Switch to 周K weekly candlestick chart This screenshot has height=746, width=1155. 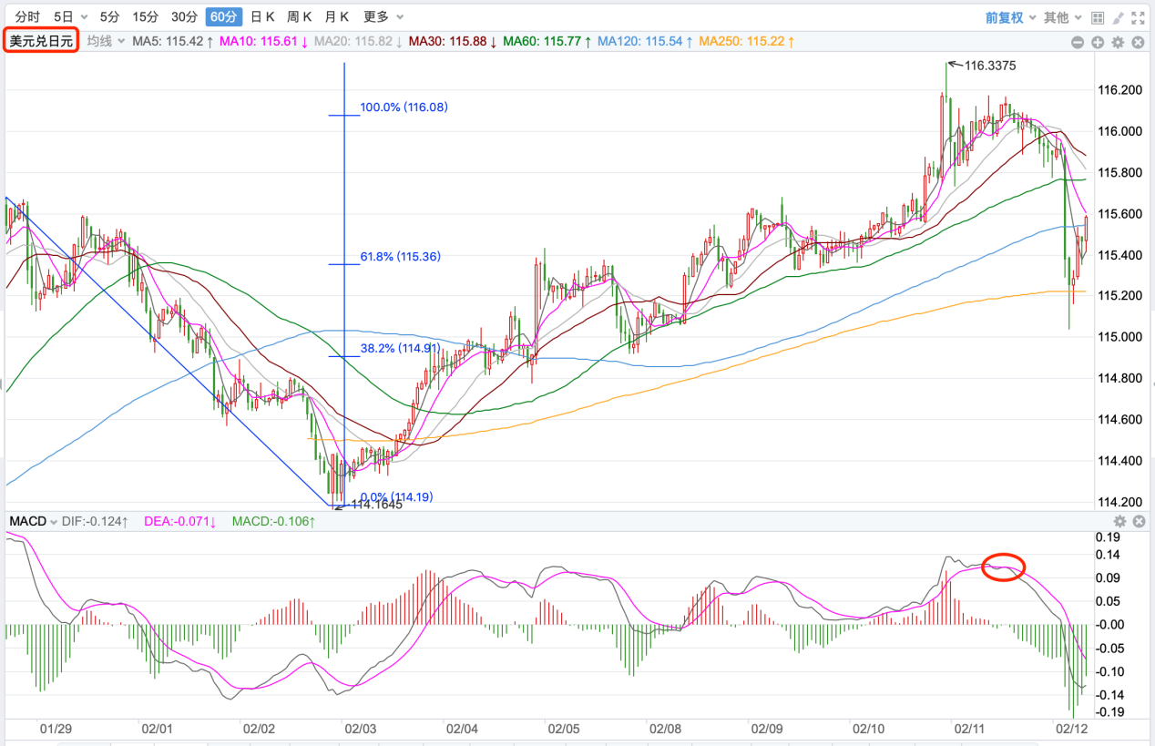point(300,16)
